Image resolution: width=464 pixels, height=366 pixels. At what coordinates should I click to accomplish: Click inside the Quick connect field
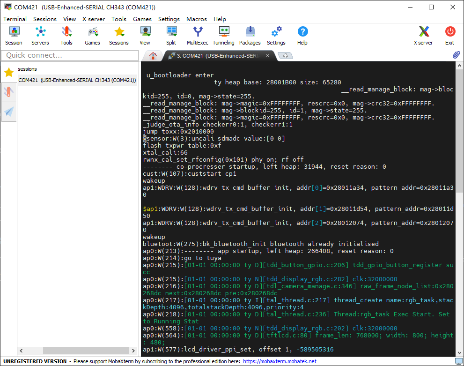coord(70,55)
